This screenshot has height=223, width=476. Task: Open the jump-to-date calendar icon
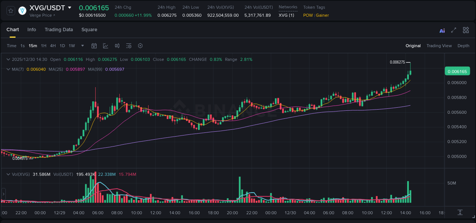click(94, 46)
